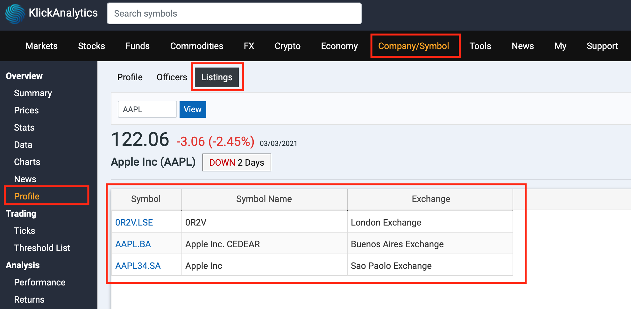Open the top navigation News menu
Screen dimensions: 631x309
523,46
